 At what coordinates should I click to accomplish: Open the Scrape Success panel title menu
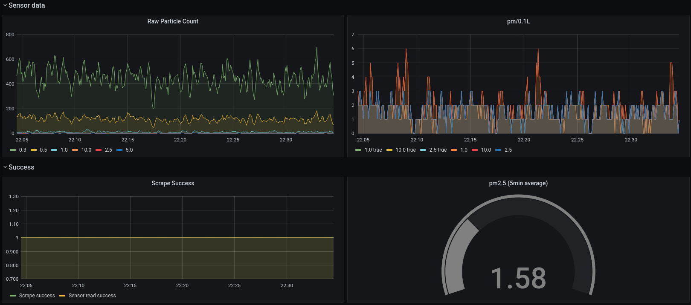[x=173, y=183]
